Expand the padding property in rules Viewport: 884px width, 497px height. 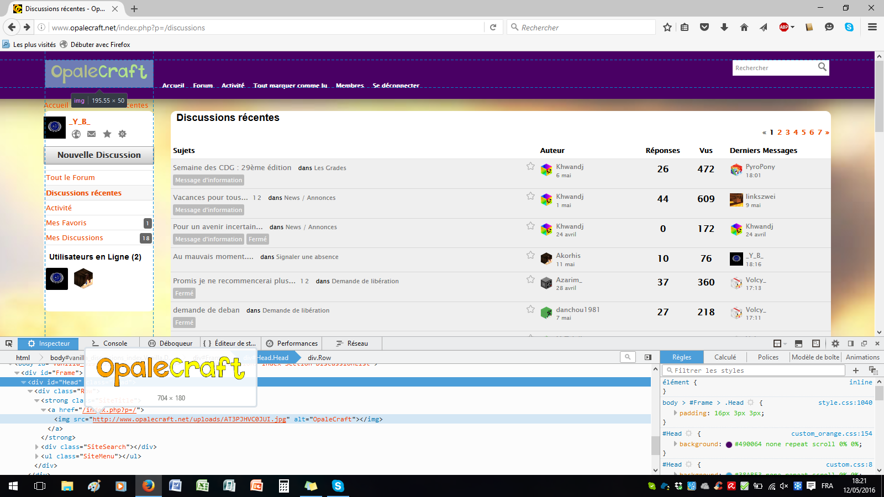[x=675, y=413]
